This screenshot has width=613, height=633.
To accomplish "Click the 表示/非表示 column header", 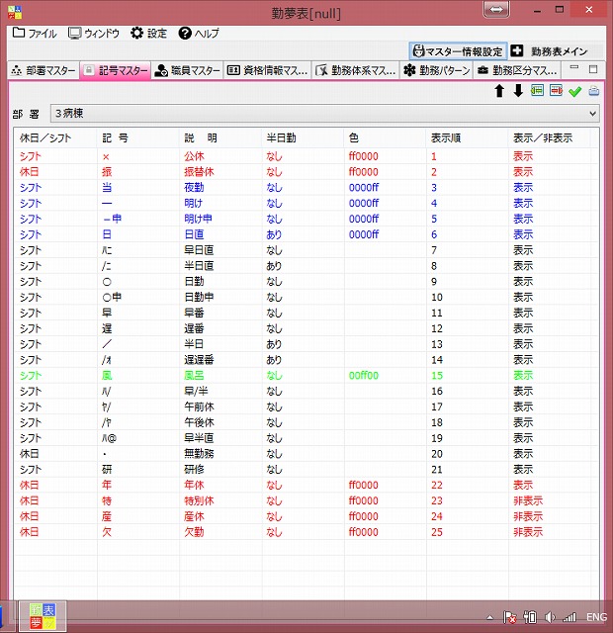I will (550, 138).
